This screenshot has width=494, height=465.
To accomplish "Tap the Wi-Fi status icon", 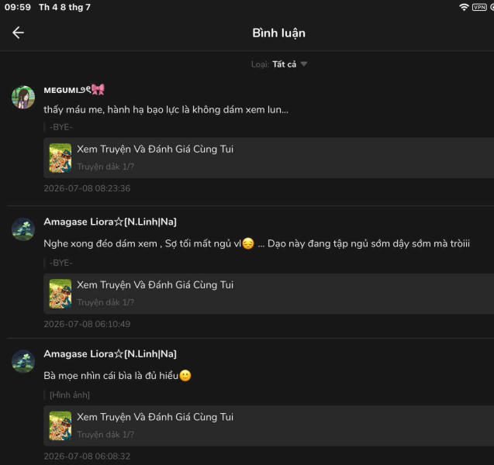I will tap(464, 7).
